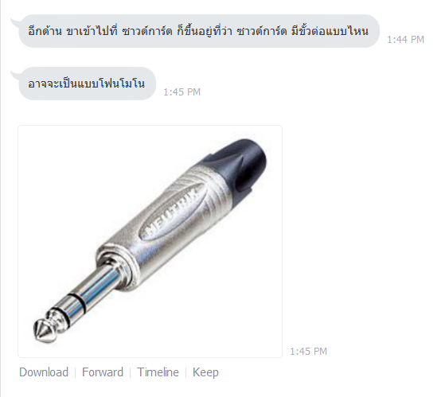Click the 1:44 PM timestamp
445x397 pixels.
[x=405, y=40]
